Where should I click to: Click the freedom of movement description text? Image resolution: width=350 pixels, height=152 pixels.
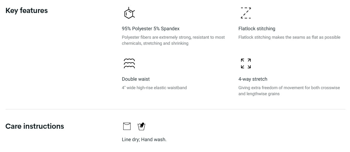click(x=289, y=91)
